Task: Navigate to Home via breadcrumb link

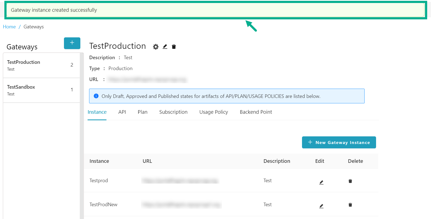Action: (x=9, y=27)
